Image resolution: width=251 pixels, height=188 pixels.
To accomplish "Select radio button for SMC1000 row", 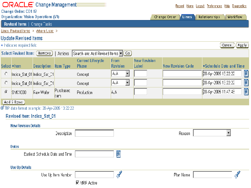I will pos(6,92).
